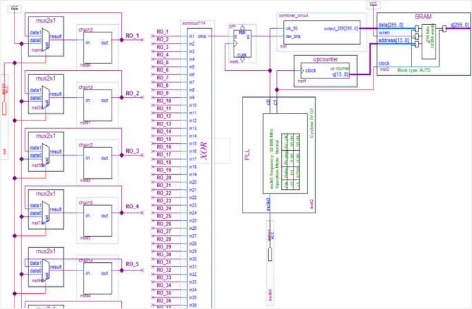Screen dimensions: 472x309
Task: Click the clock triangle input on upcounter
Action: tap(302, 71)
